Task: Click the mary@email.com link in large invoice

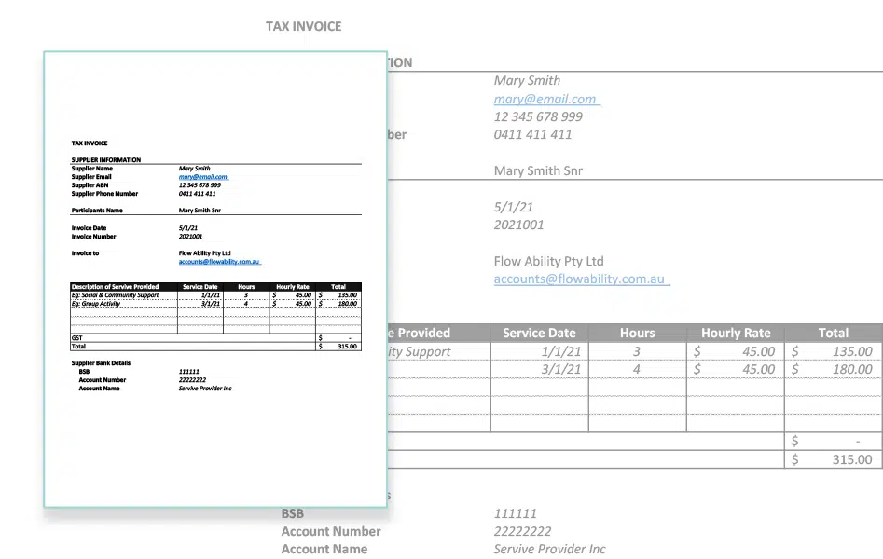Action: coord(545,99)
